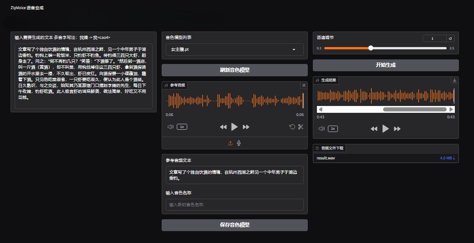The height and width of the screenshot is (243, 474).
Task: Click the right arrow of the result scrollbar
Action: 451,110
